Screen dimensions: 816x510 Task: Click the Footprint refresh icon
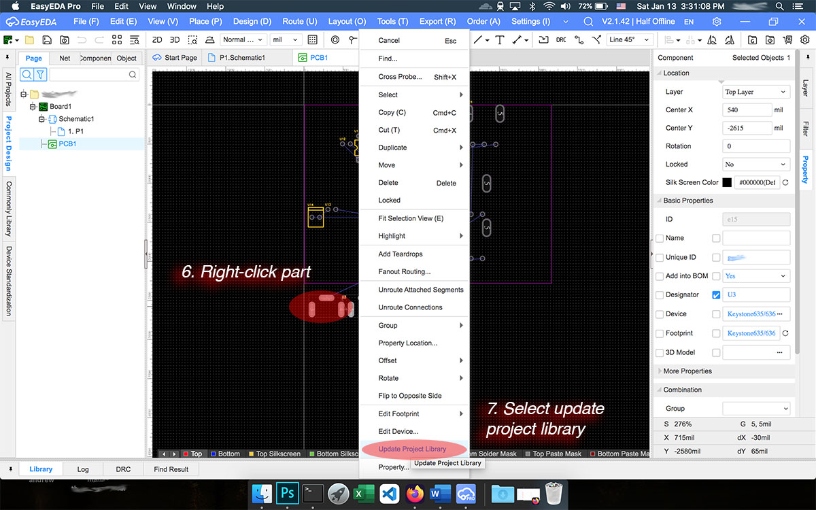(x=785, y=333)
